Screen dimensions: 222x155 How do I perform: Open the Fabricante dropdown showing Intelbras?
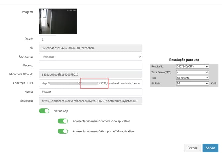90,57
